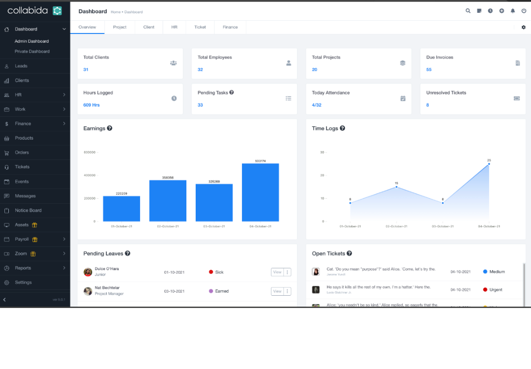Open Private Dashboard in sidebar
This screenshot has height=369, width=531.
pyautogui.click(x=32, y=52)
